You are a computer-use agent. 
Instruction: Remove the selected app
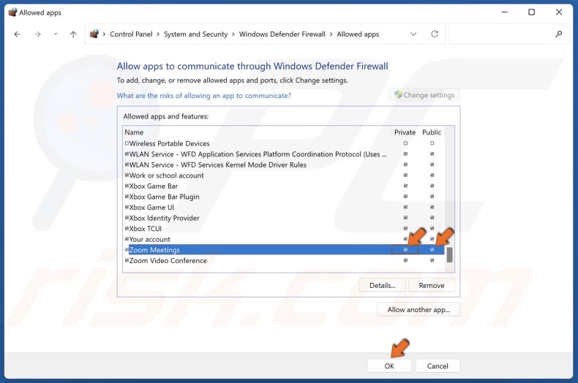coord(431,285)
